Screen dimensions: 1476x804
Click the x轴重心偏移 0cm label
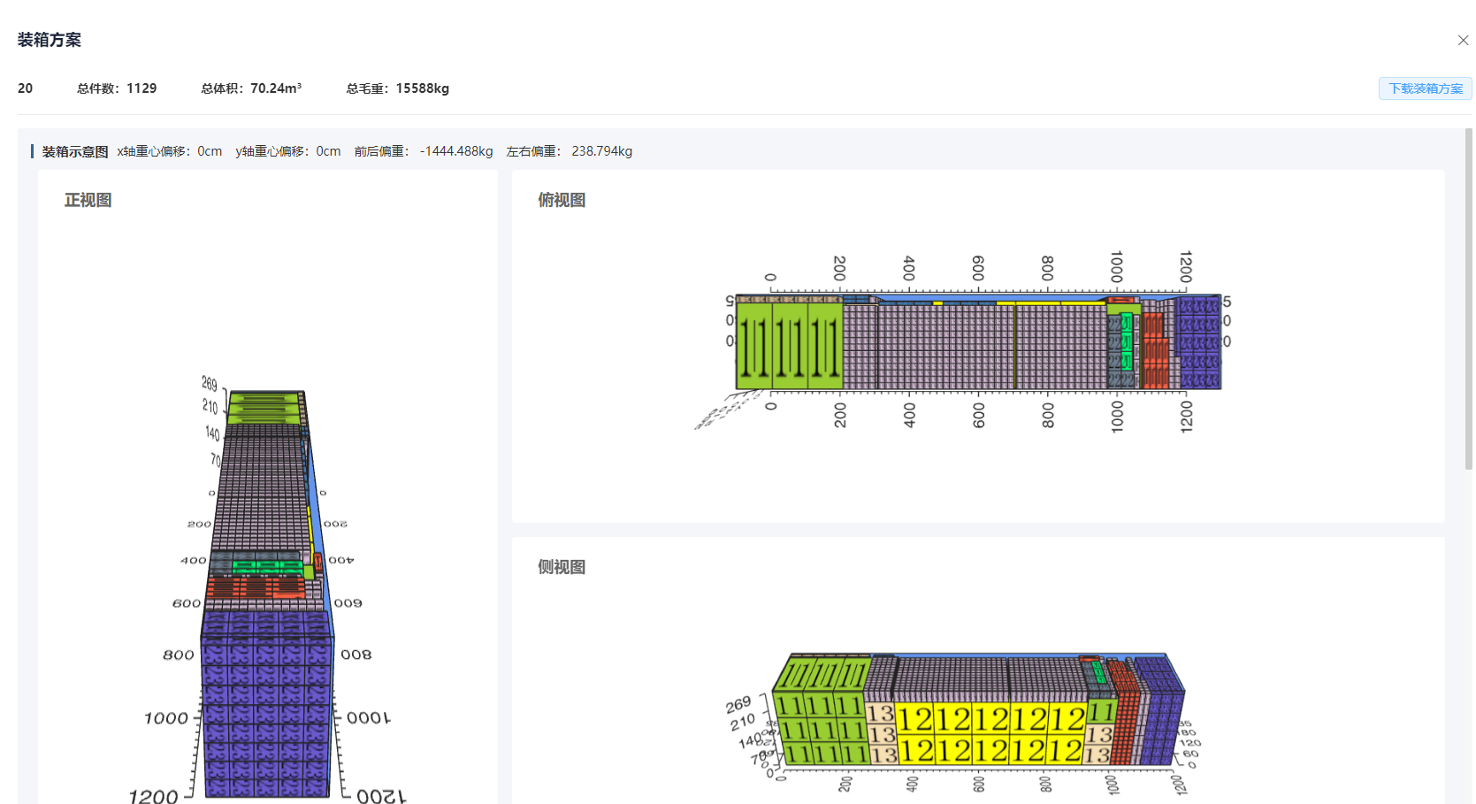(170, 151)
